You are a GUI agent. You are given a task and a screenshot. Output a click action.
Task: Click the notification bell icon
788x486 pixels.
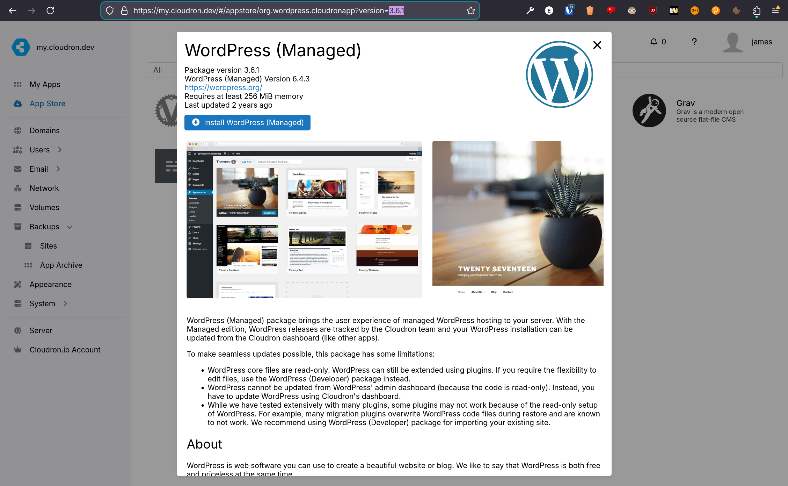654,42
